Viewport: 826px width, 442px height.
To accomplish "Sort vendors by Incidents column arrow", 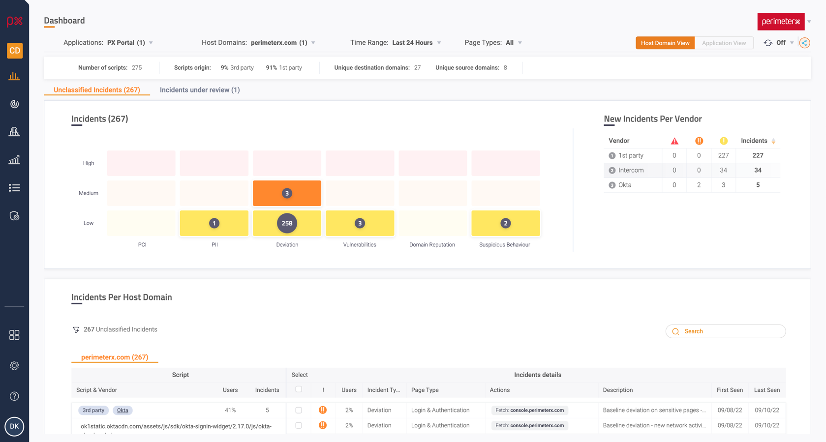I will point(774,141).
